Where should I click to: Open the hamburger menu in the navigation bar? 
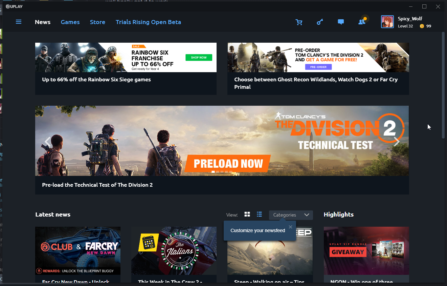point(19,22)
